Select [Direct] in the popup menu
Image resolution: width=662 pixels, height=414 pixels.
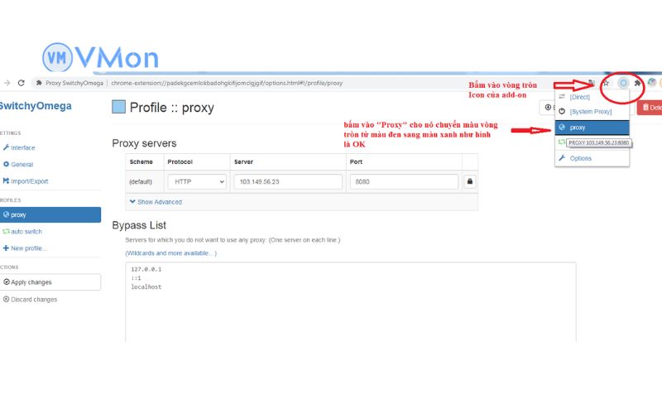point(592,97)
